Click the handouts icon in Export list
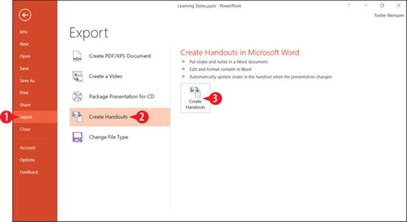This screenshot has width=407, height=222. point(77,117)
